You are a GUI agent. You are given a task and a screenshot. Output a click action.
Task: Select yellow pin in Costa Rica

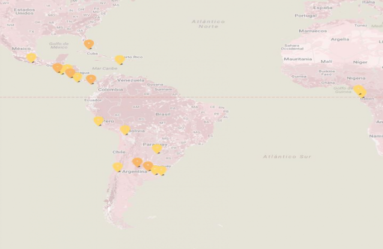click(x=78, y=77)
